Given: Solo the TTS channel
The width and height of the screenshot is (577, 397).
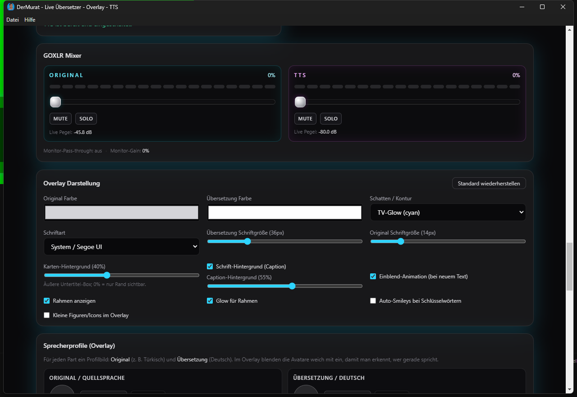Looking at the screenshot, I should [x=331, y=119].
